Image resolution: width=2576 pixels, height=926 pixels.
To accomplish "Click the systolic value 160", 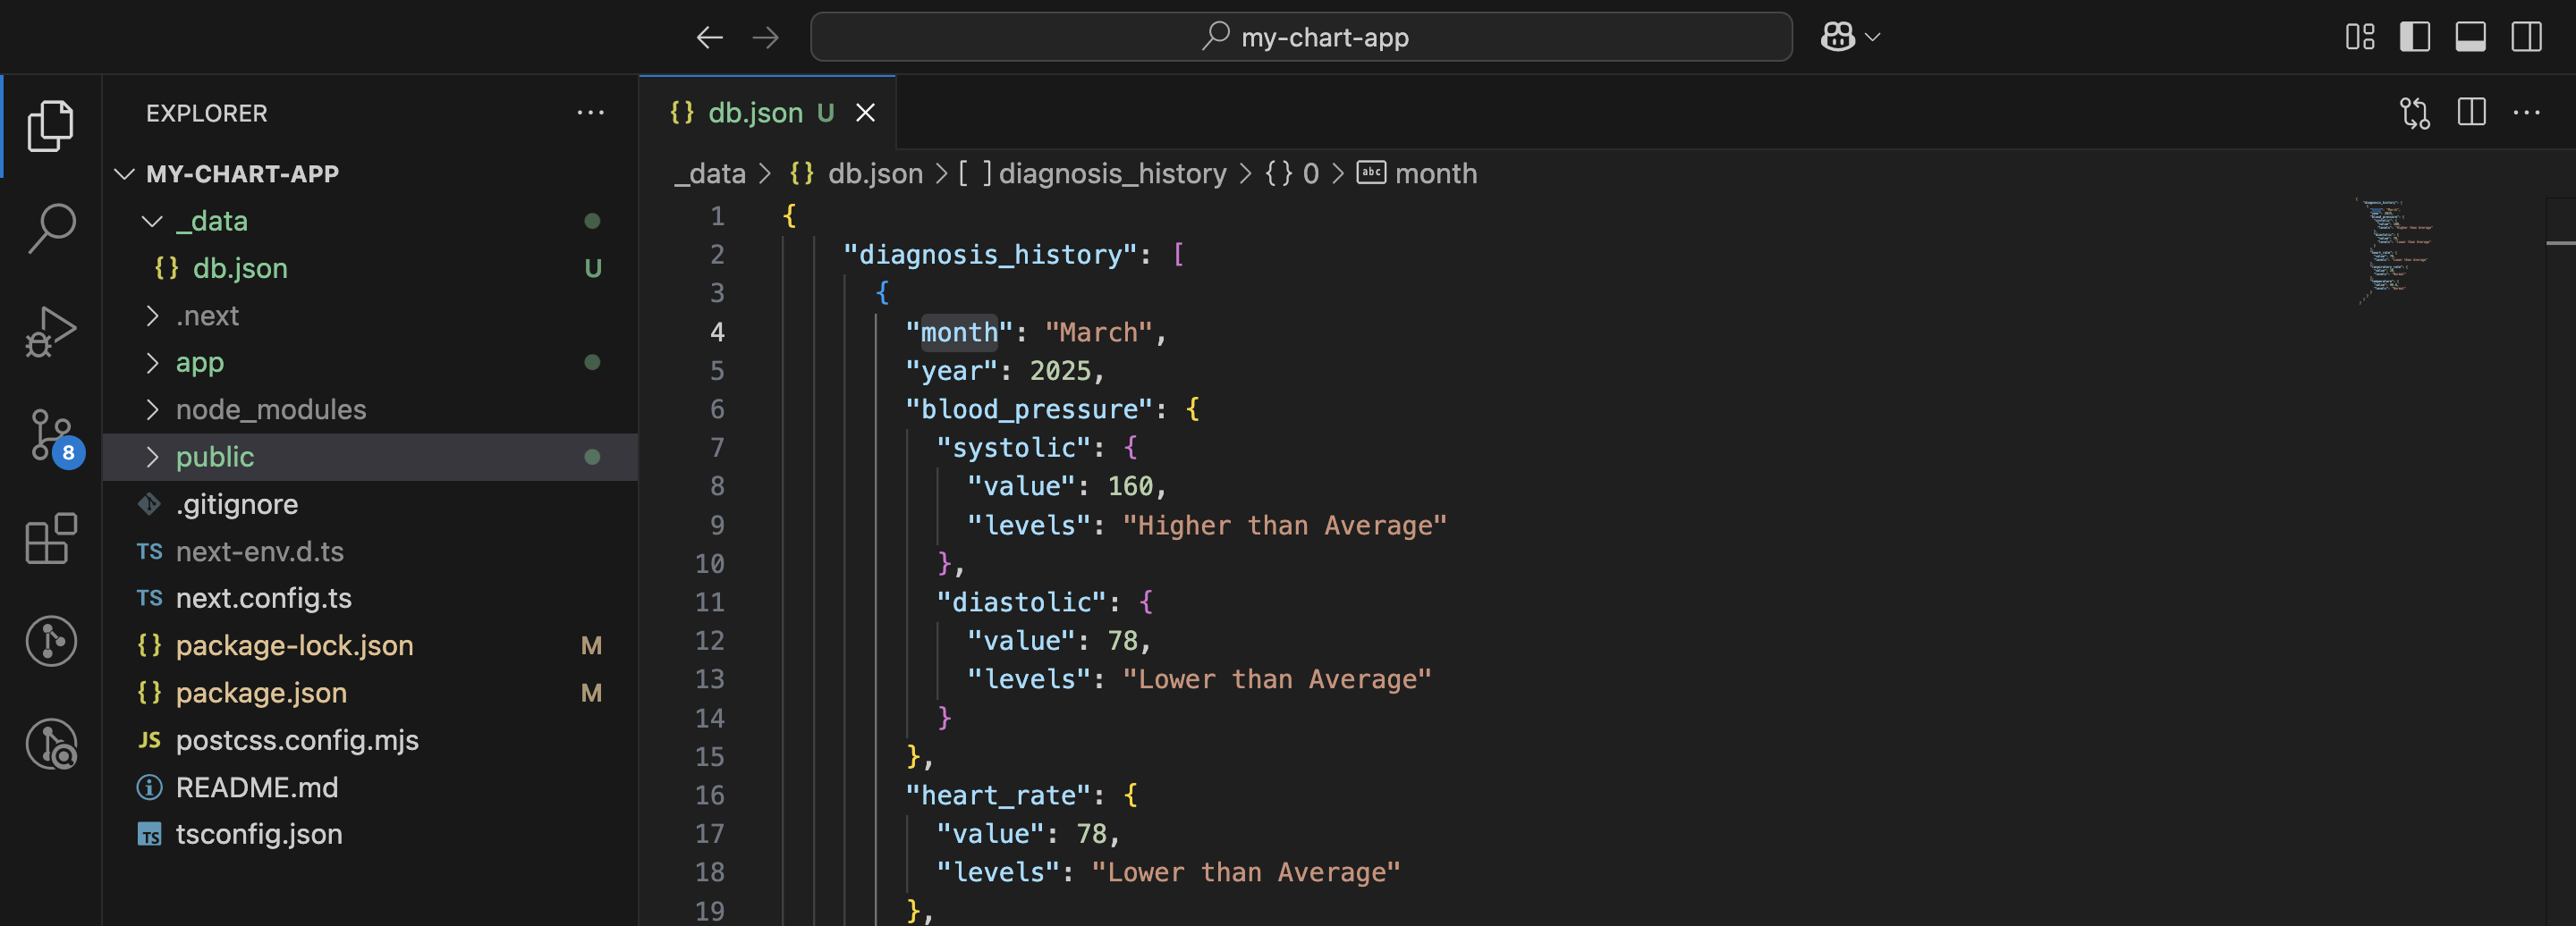I will pyautogui.click(x=1131, y=486).
